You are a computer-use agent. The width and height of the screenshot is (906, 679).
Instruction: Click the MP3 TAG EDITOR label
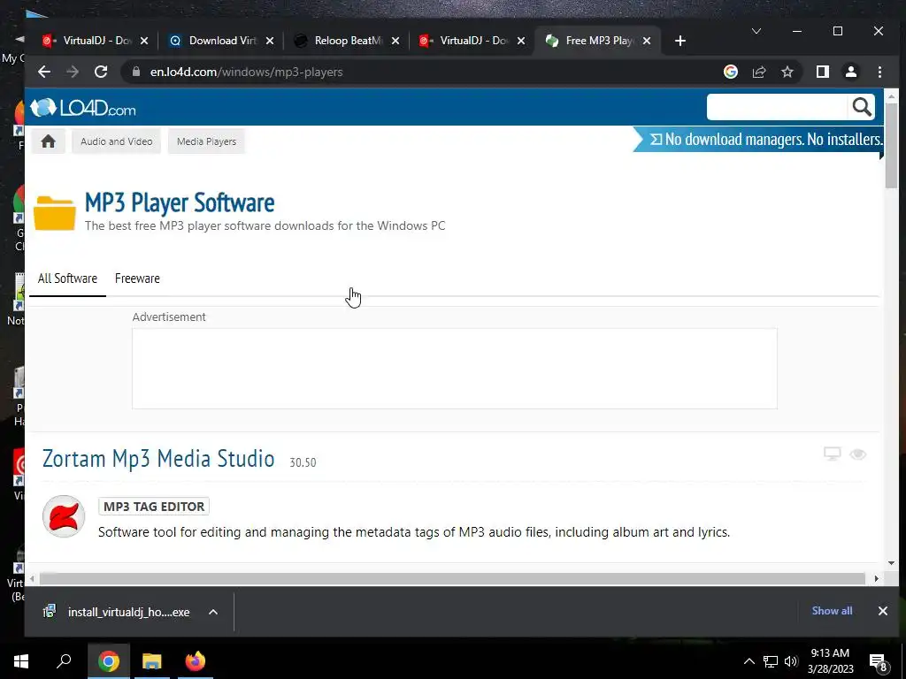pyautogui.click(x=154, y=507)
